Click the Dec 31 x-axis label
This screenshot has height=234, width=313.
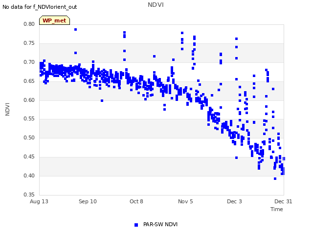pyautogui.click(x=283, y=201)
